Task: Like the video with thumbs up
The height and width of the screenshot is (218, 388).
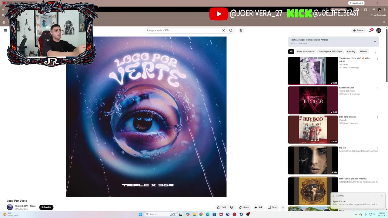Action: (222, 207)
